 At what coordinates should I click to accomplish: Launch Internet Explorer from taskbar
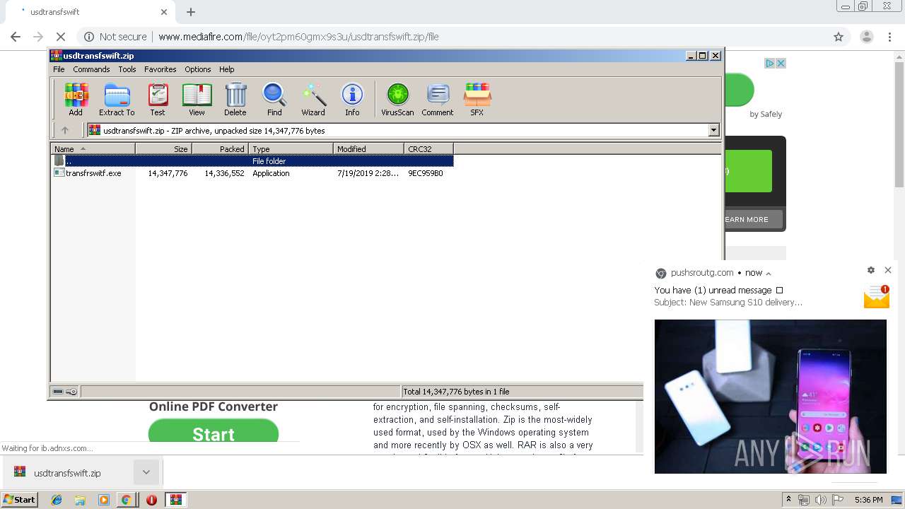point(57,500)
